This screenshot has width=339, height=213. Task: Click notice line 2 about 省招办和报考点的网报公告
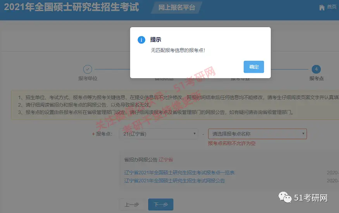coord(84,105)
